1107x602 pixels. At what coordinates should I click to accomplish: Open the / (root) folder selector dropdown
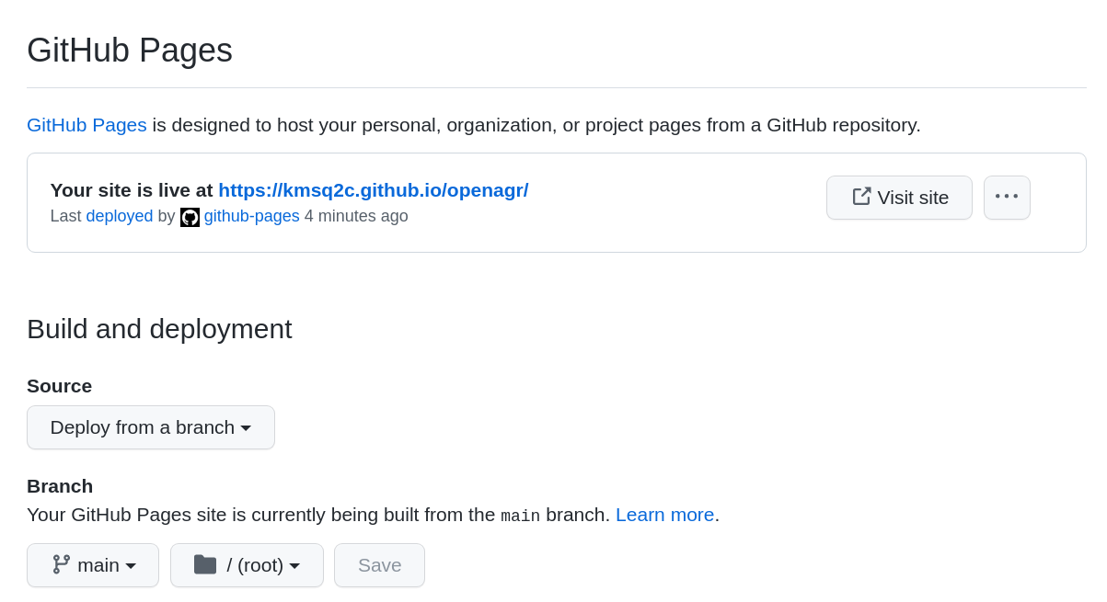[x=247, y=565]
